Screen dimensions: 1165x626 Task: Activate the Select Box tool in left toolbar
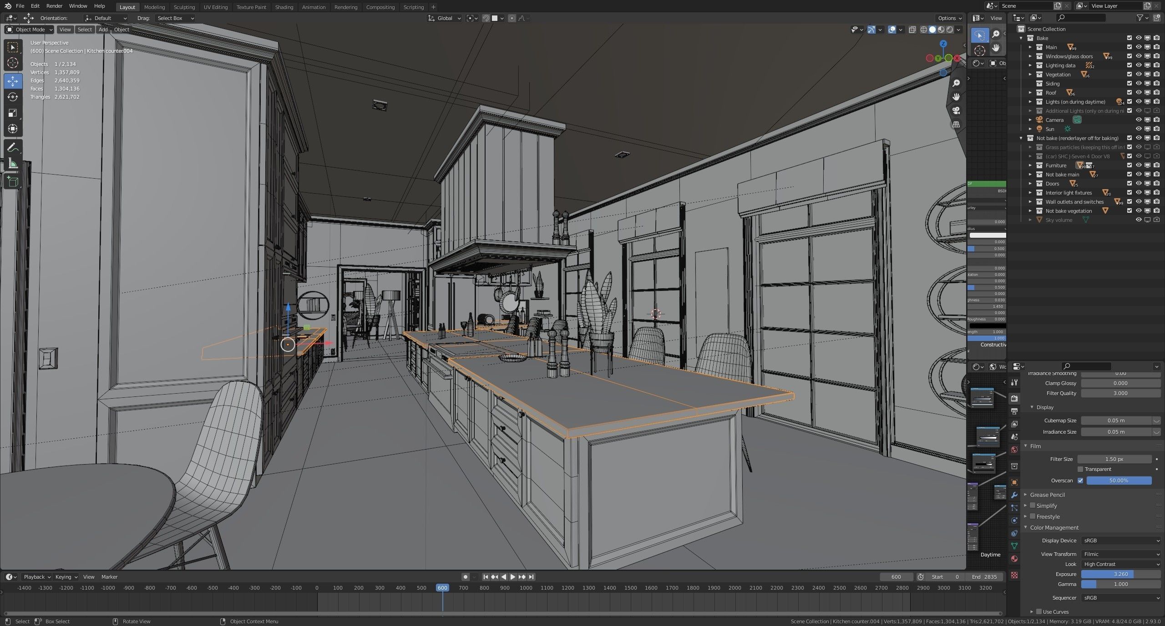pos(13,47)
